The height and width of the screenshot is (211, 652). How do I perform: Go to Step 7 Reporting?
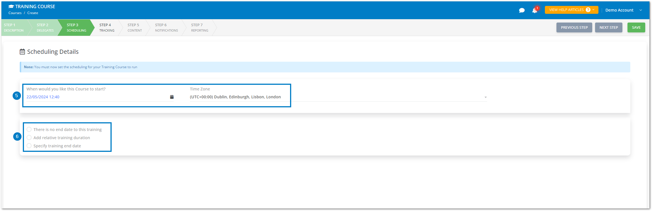coord(200,28)
